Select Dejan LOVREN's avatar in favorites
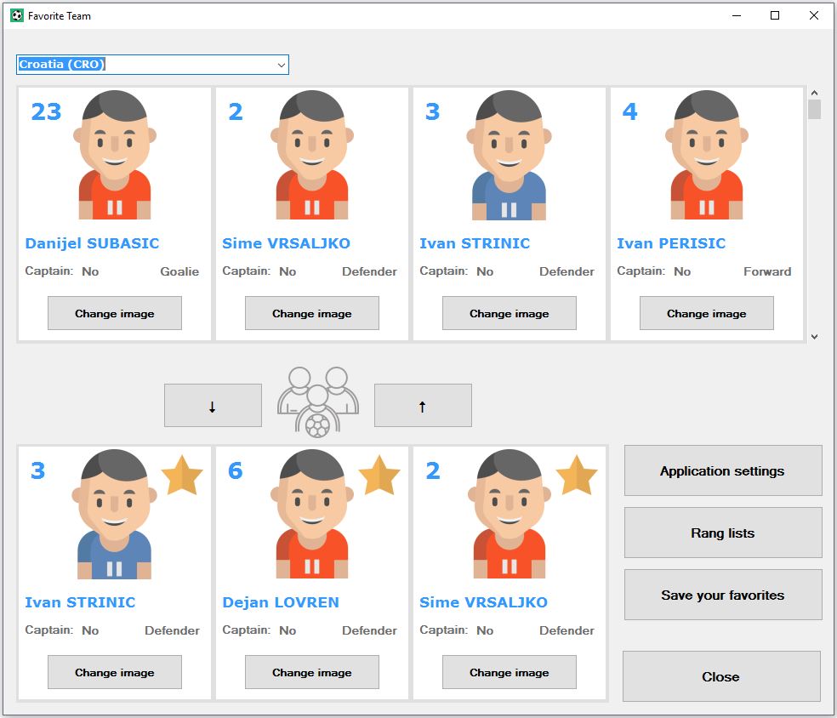The width and height of the screenshot is (837, 718). 312,514
